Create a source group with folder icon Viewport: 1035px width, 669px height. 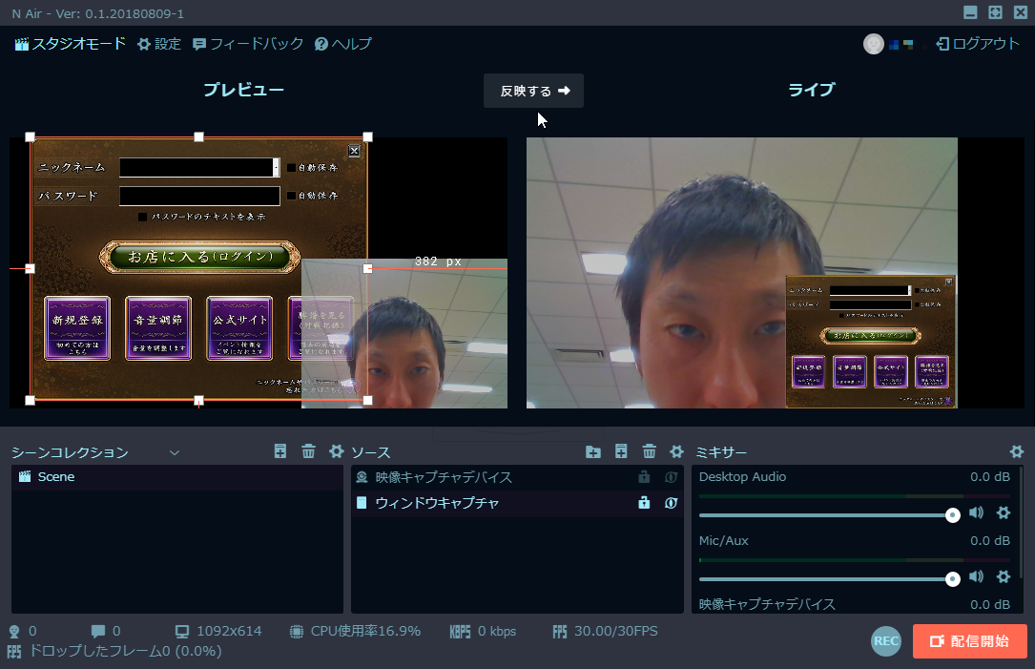pyautogui.click(x=593, y=450)
